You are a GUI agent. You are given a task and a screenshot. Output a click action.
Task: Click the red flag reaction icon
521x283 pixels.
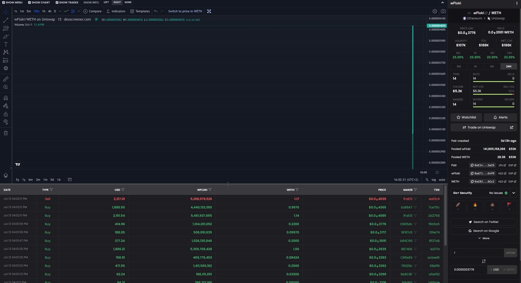point(509,205)
